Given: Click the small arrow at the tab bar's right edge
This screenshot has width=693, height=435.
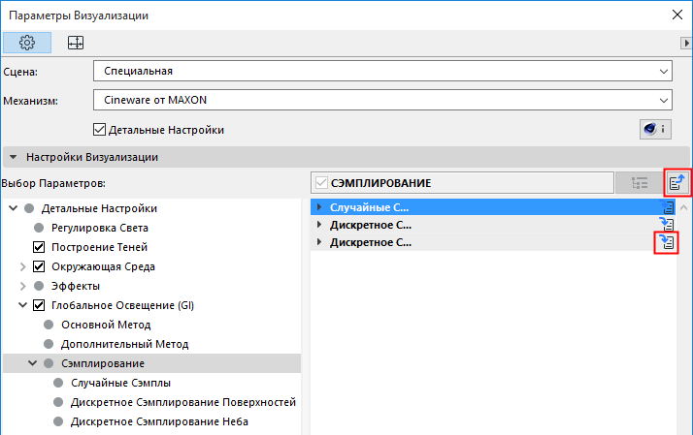Looking at the screenshot, I should tap(685, 43).
